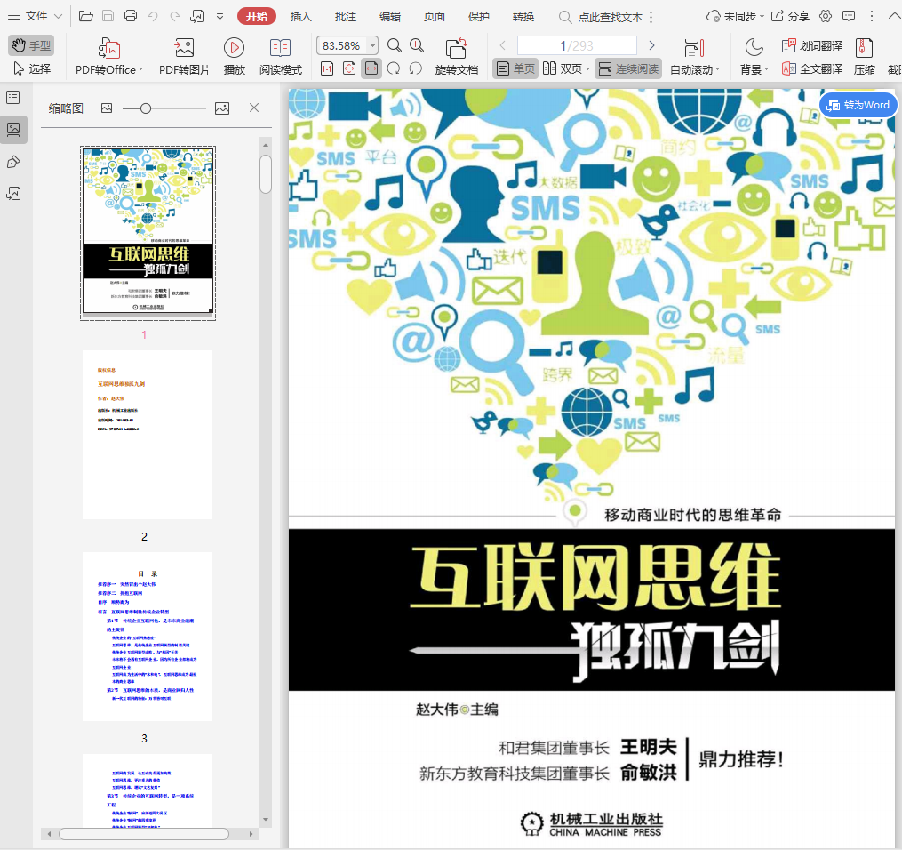Click the save icon
Image resolution: width=902 pixels, height=850 pixels.
click(108, 16)
